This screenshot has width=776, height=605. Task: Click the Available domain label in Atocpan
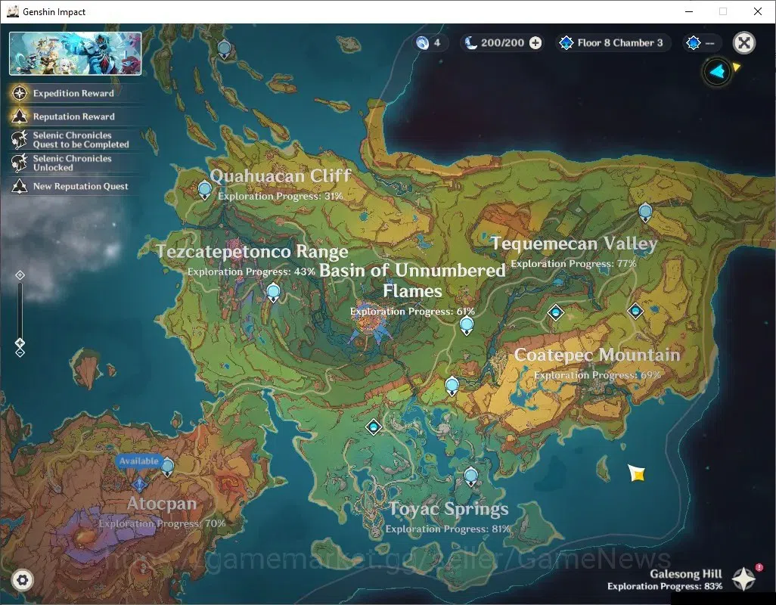138,461
